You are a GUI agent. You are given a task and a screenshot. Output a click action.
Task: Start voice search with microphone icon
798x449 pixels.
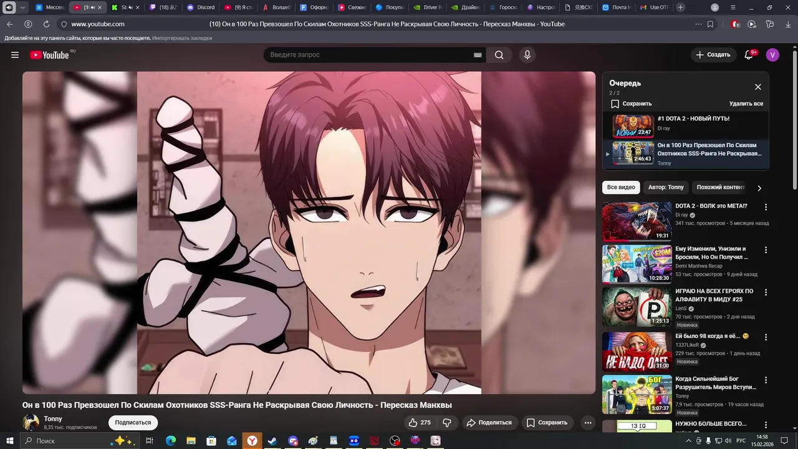[x=527, y=55]
